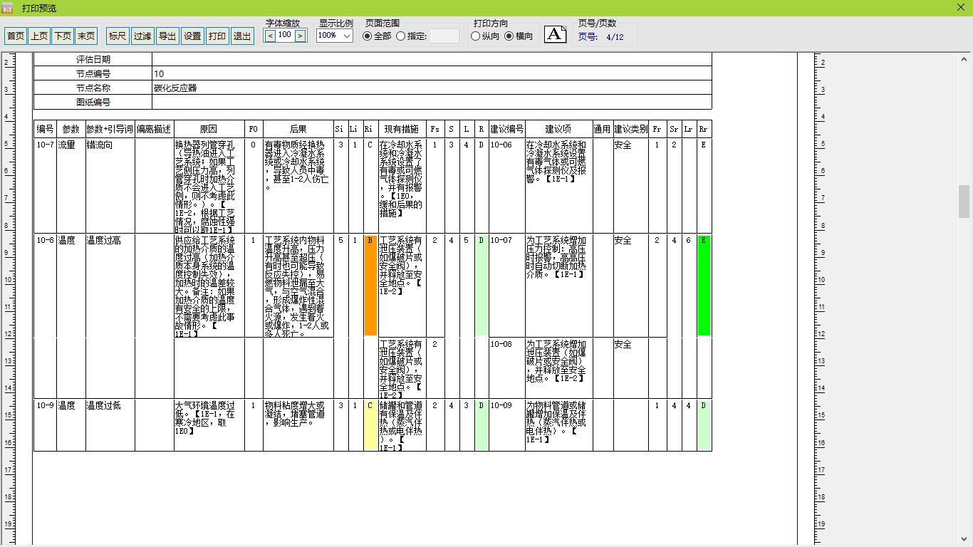973x547 pixels.
Task: Click the 温度过低 cell
Action: click(110, 425)
